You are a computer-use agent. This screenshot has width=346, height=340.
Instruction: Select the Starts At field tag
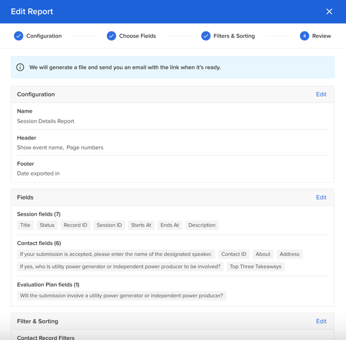[141, 225]
